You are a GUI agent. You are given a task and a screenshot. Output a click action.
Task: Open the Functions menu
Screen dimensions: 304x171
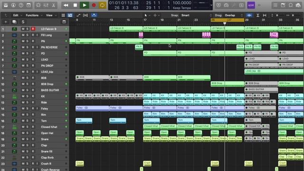tap(32, 15)
